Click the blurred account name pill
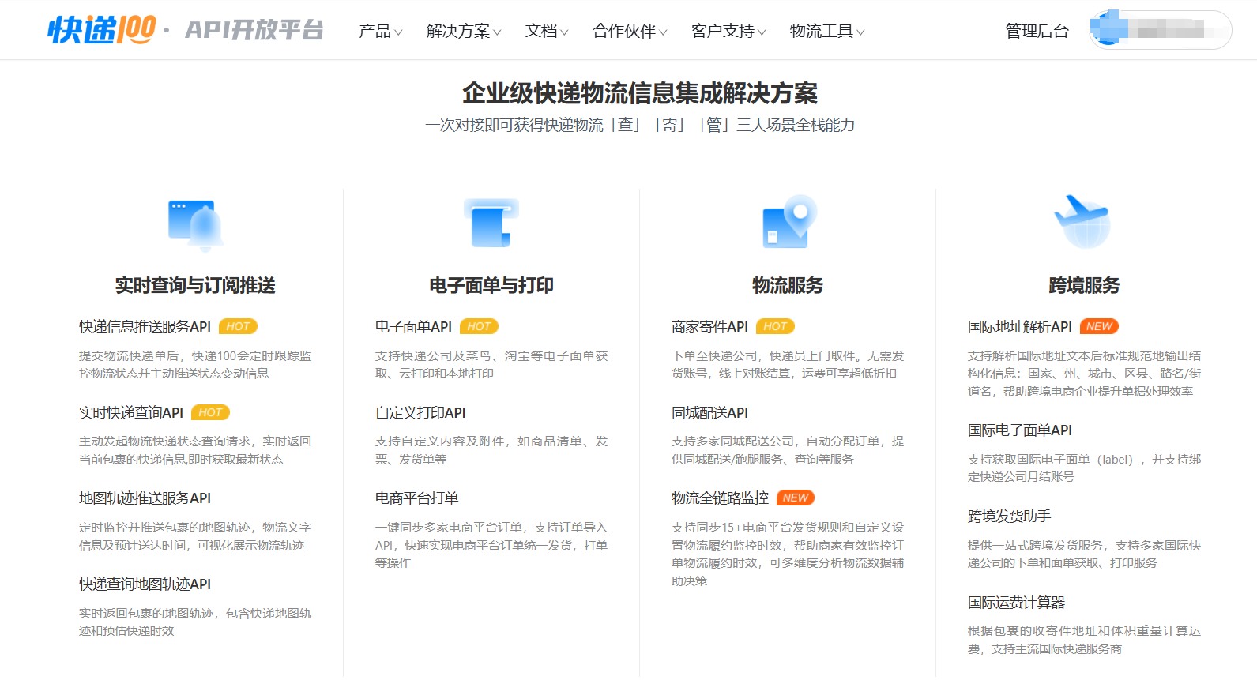Viewport: 1257px width, 680px height. 1161,30
